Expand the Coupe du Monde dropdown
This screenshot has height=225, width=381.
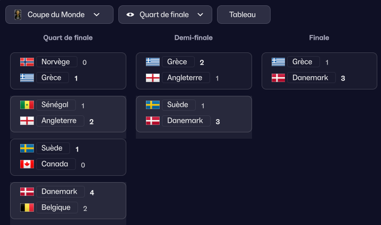click(97, 15)
